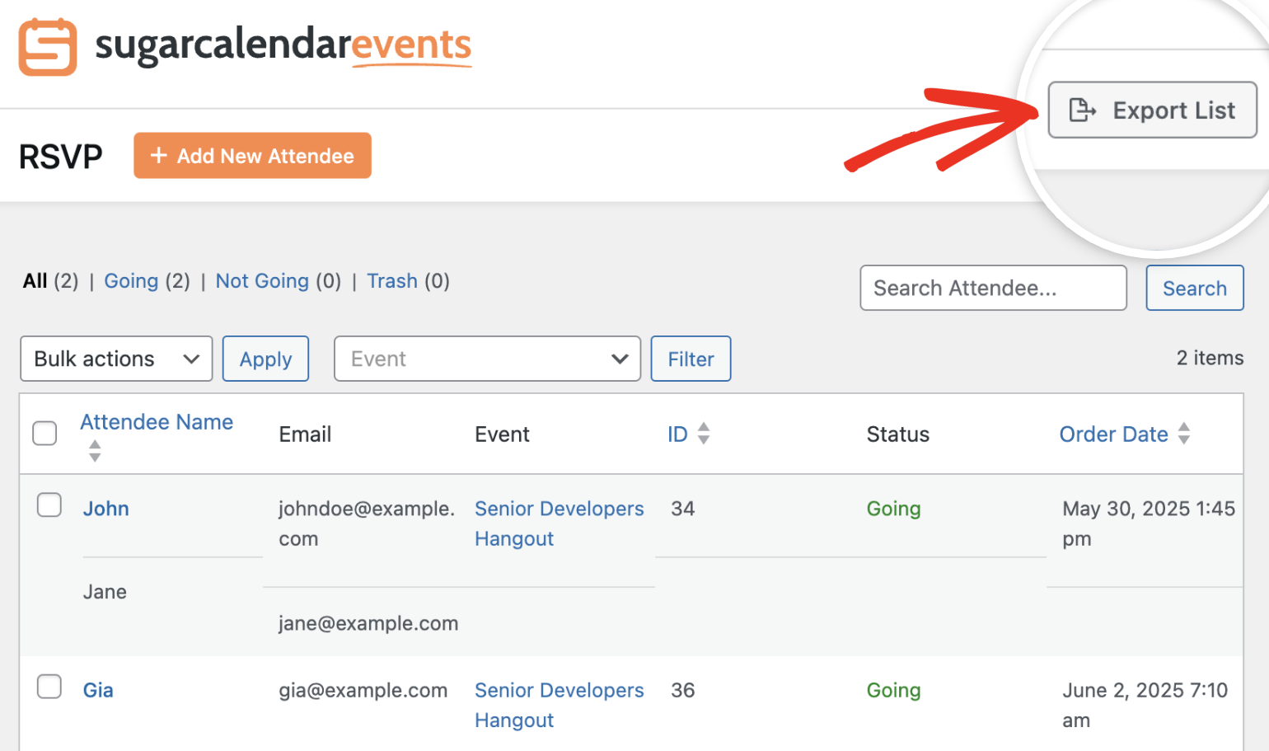Click the Order Date sort arrows

point(1184,434)
